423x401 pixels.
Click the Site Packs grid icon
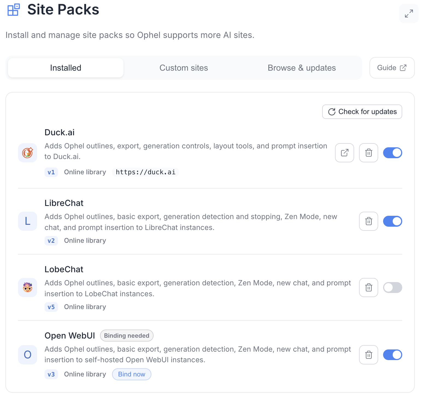coord(13,10)
